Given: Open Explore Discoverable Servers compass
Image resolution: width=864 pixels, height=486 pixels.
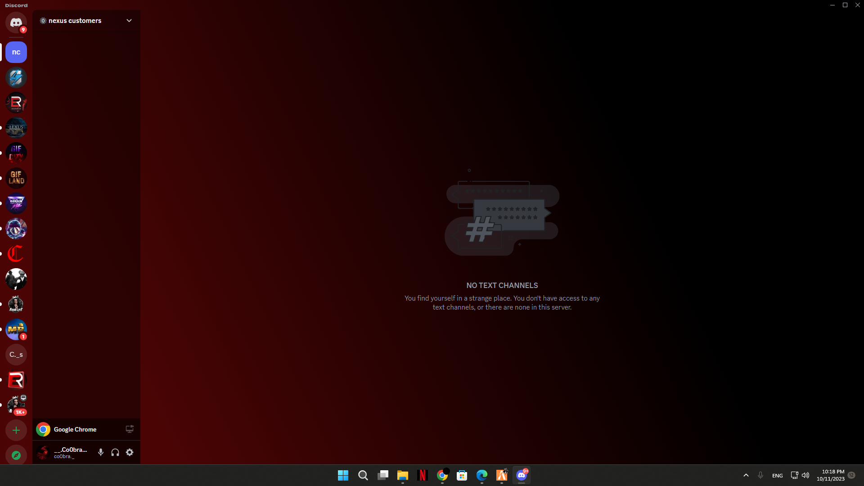Looking at the screenshot, I should click(x=16, y=455).
